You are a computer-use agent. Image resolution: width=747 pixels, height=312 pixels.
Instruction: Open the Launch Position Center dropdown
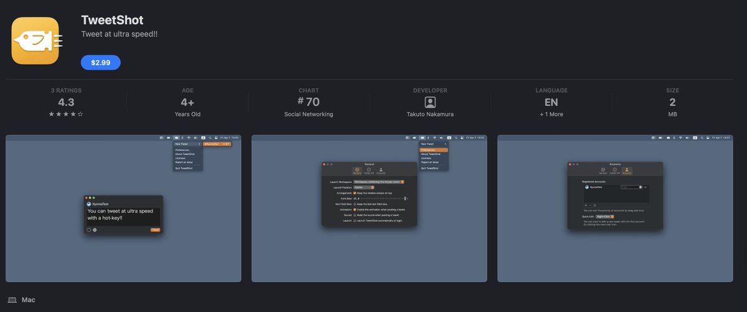click(x=364, y=187)
